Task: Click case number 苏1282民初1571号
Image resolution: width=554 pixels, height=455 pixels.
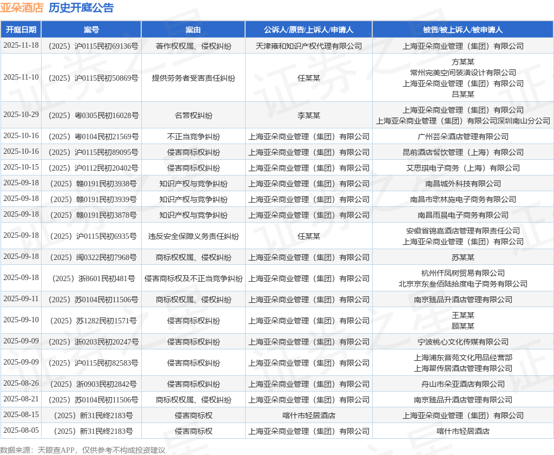Action: (93, 321)
